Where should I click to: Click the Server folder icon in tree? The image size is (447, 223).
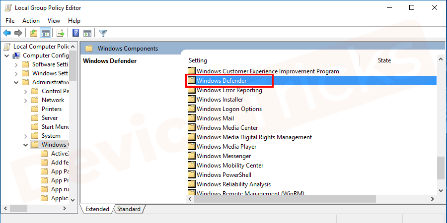click(34, 118)
